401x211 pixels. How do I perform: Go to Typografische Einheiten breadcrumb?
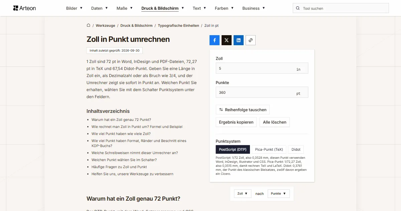pos(178,25)
